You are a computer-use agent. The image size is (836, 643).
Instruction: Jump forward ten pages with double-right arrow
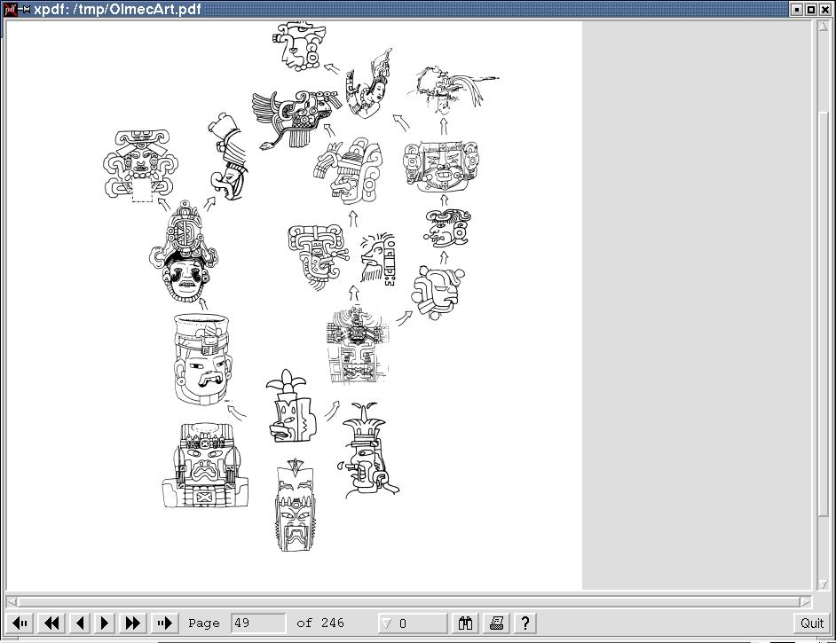133,623
